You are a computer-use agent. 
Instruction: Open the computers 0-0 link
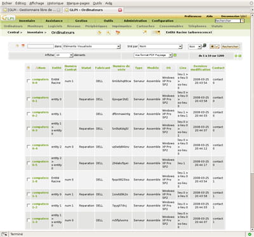40,81
